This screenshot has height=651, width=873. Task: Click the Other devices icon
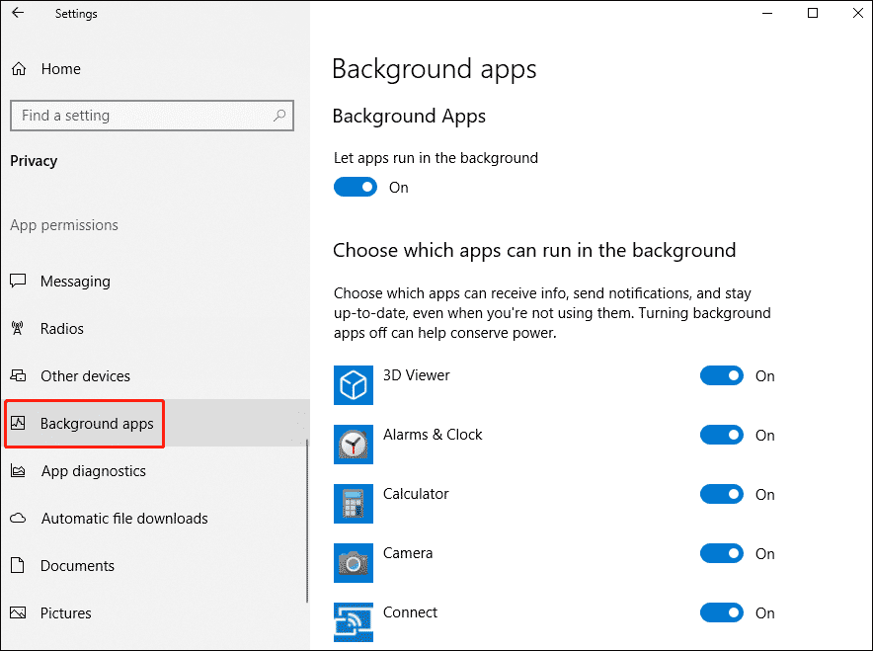(x=18, y=375)
